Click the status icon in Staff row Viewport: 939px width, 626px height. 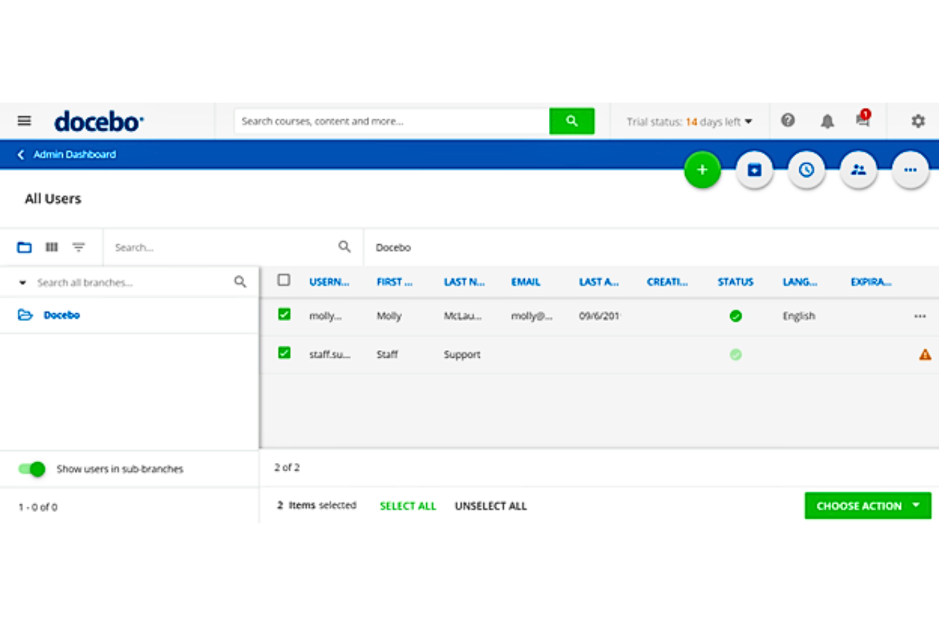(735, 355)
